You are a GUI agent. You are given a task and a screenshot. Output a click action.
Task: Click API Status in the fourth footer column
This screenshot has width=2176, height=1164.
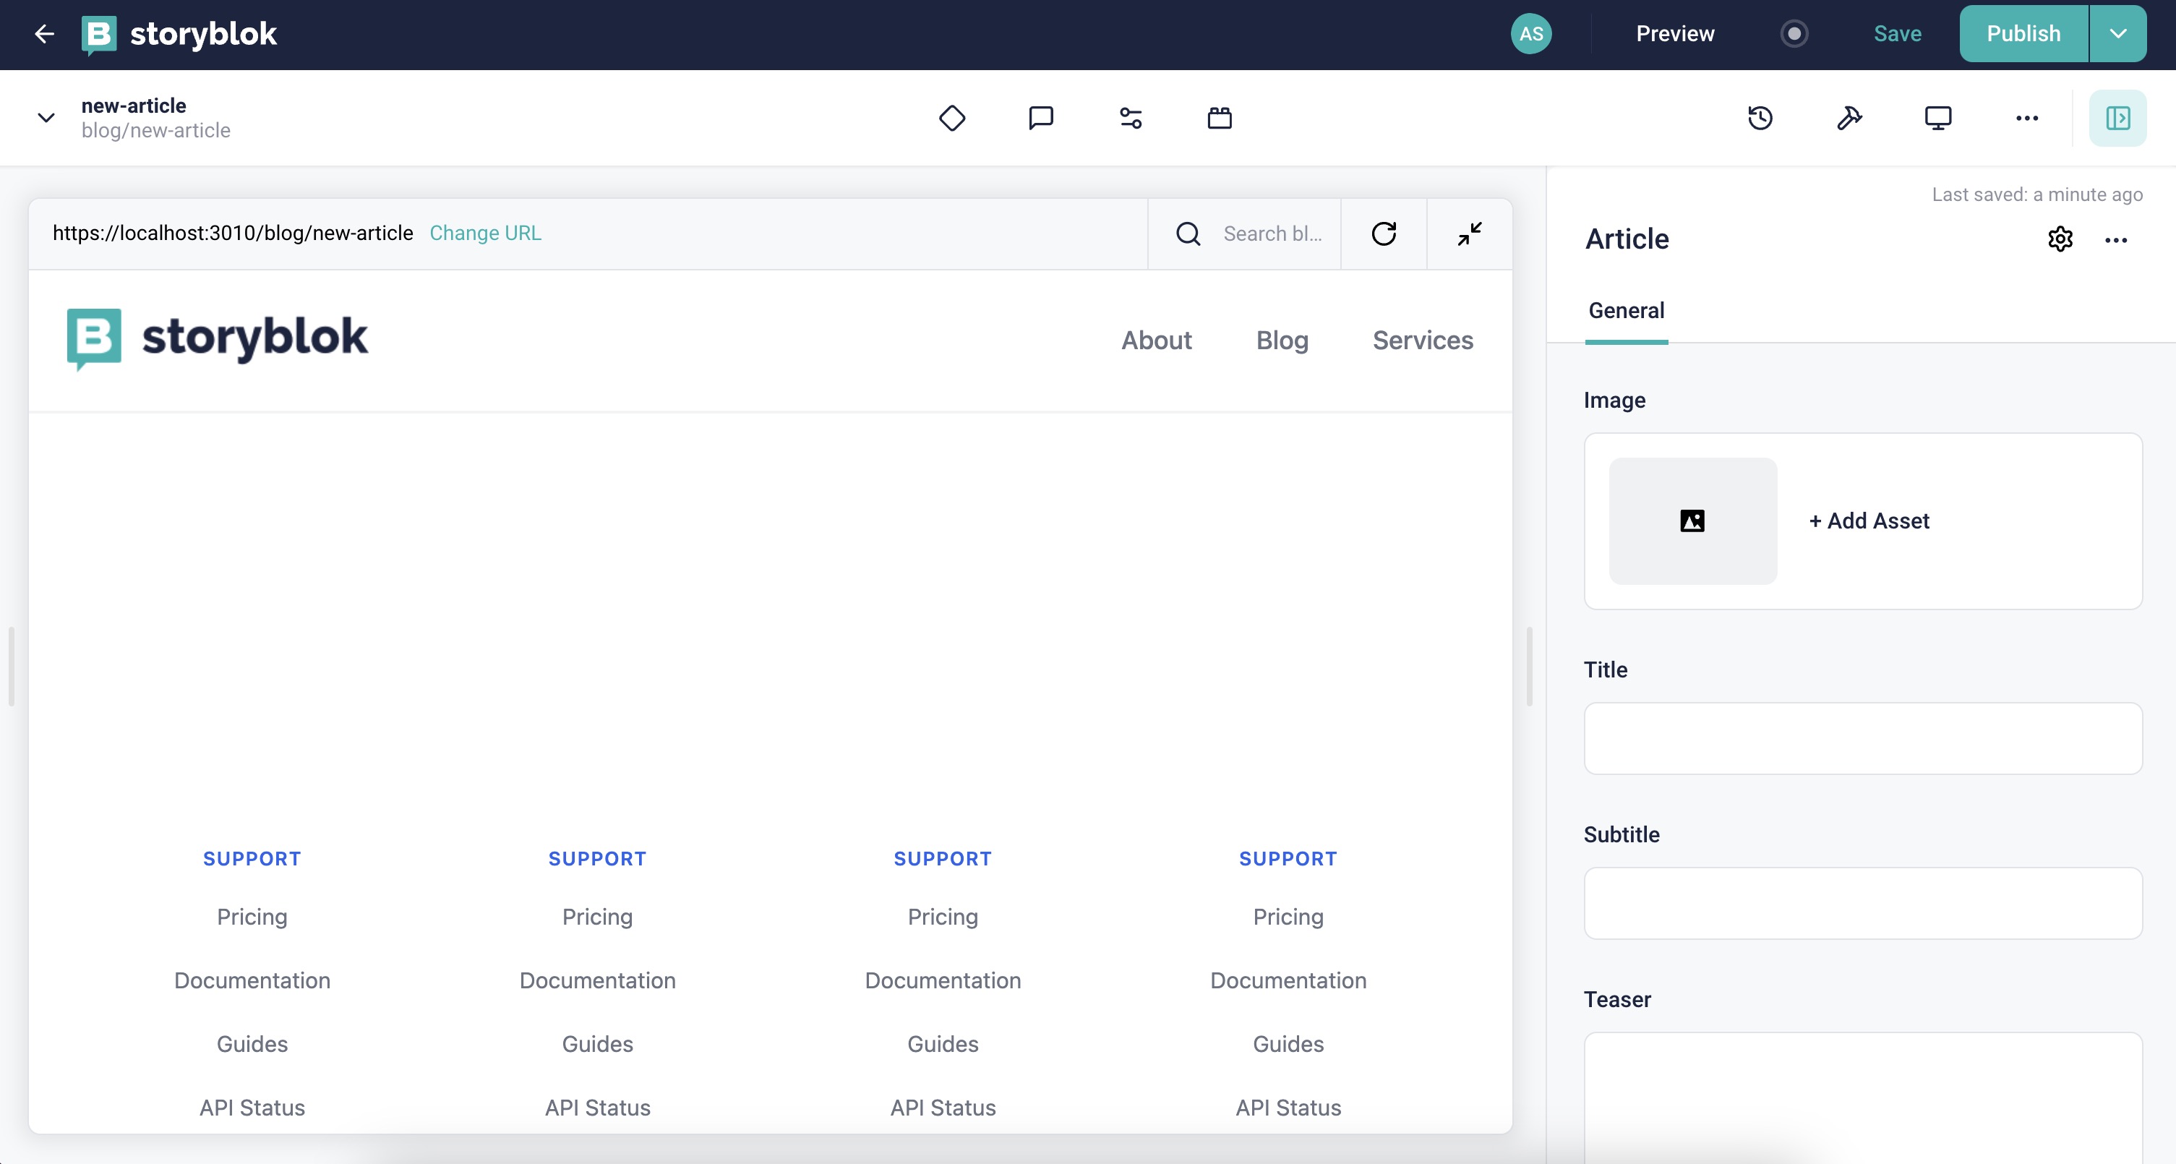click(1288, 1108)
